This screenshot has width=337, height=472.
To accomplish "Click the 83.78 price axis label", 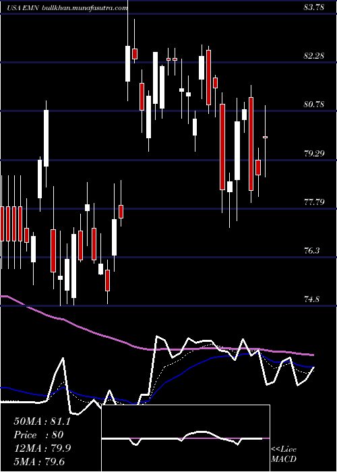I will coord(314,7).
